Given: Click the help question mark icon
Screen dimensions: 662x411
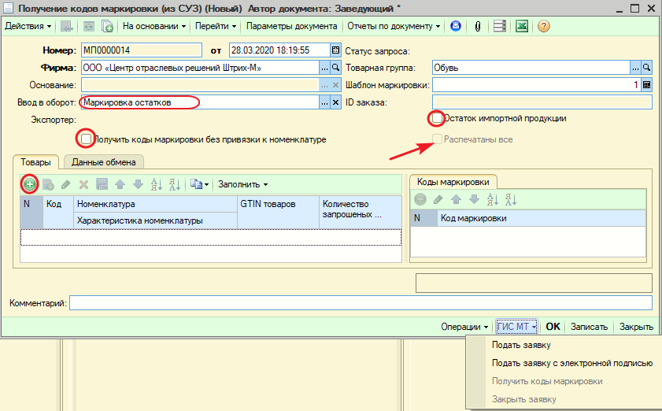Looking at the screenshot, I should (543, 26).
